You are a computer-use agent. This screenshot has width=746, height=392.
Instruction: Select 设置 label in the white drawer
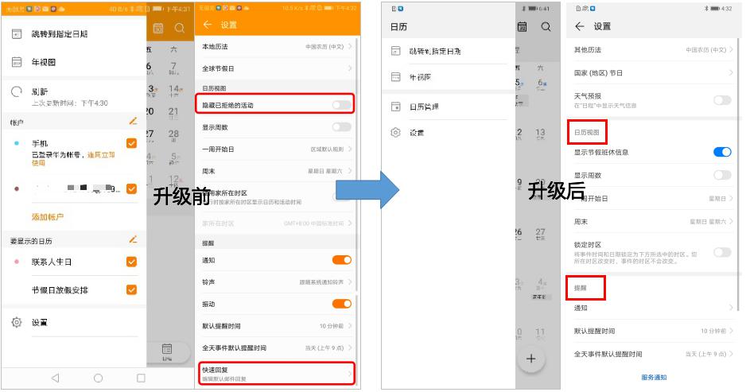[417, 132]
